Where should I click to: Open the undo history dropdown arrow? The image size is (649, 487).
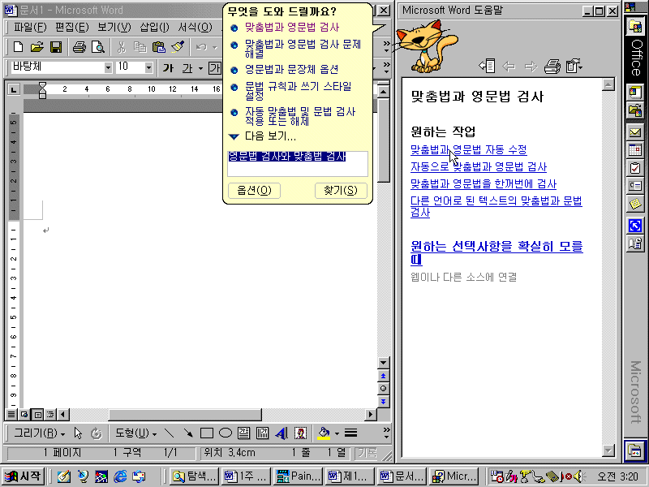pos(214,47)
